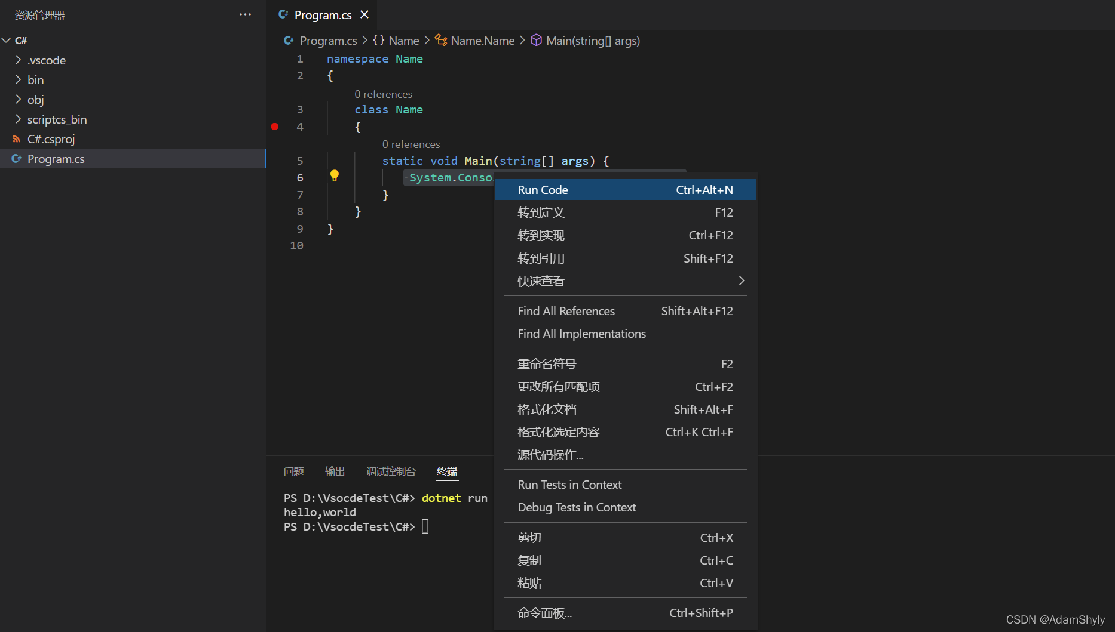Image resolution: width=1115 pixels, height=632 pixels.
Task: Click the class icon before Name.Name in breadcrumb
Action: [440, 40]
